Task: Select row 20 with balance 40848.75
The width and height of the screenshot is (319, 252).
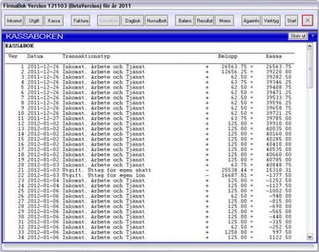Action: coord(150,165)
